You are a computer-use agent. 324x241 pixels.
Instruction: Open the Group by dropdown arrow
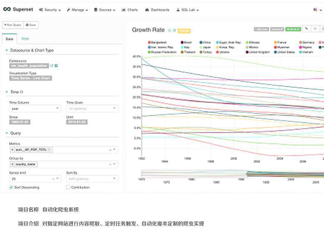click(114, 164)
